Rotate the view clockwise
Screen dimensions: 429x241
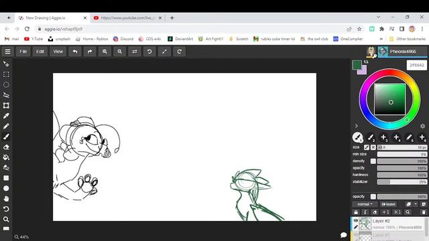(179, 52)
